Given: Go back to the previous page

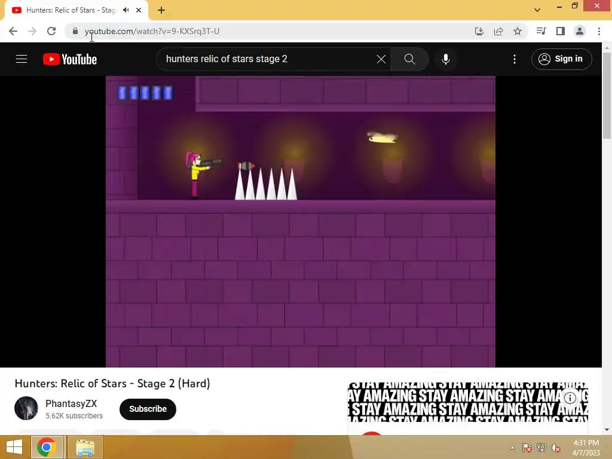Looking at the screenshot, I should [13, 31].
